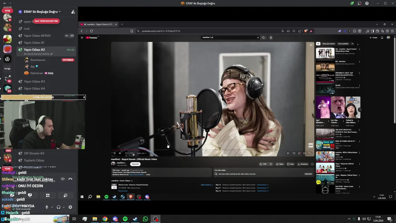Viewport: 396px width, 223px height.
Task: Jump to 564 new mentions pill
Action: tap(46, 21)
